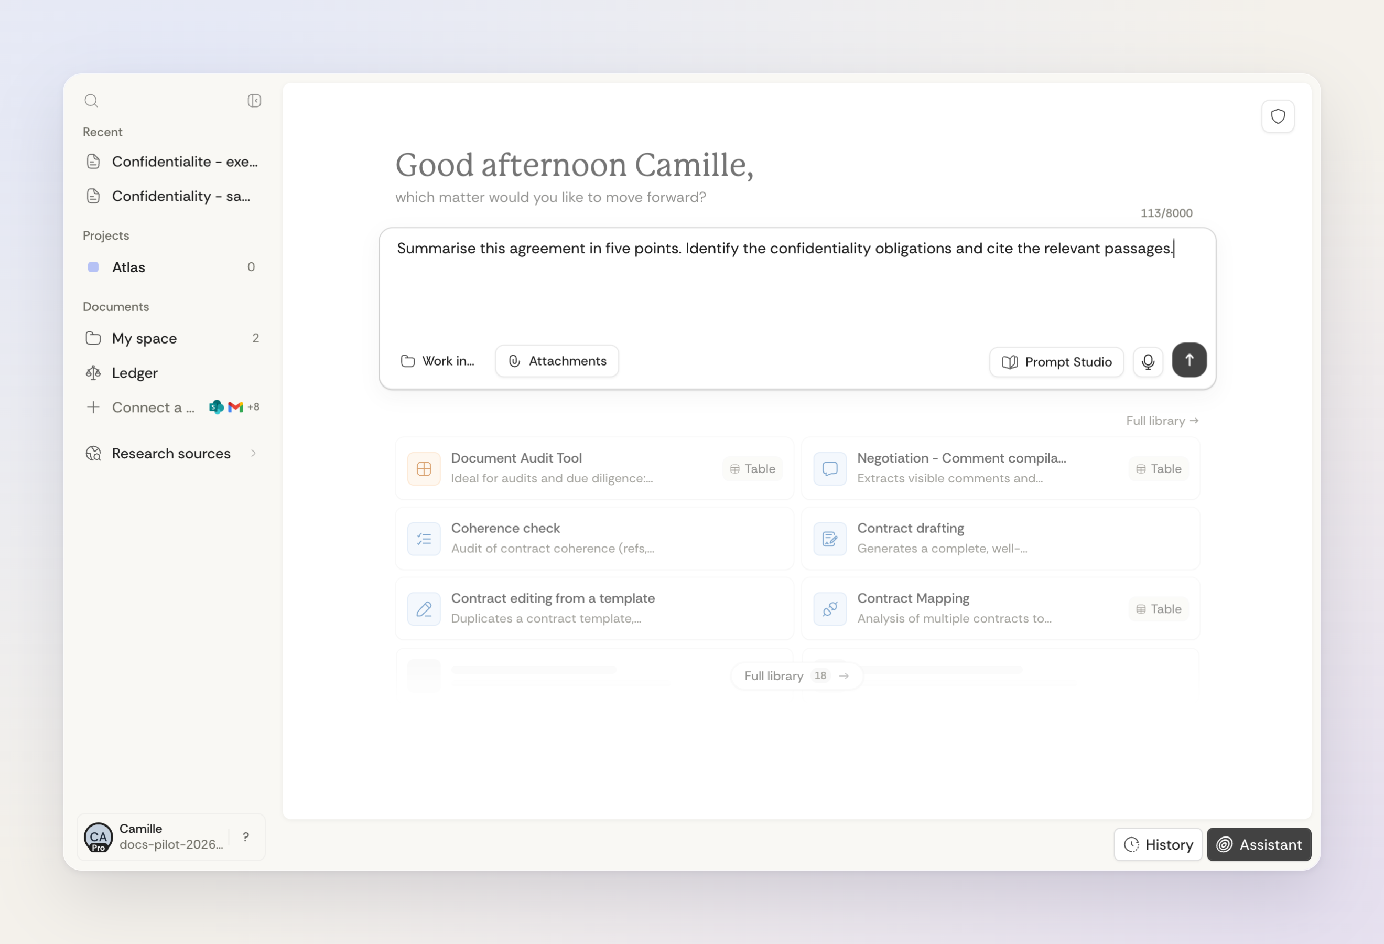Open the Camille account menu
The width and height of the screenshot is (1384, 944).
click(x=154, y=837)
